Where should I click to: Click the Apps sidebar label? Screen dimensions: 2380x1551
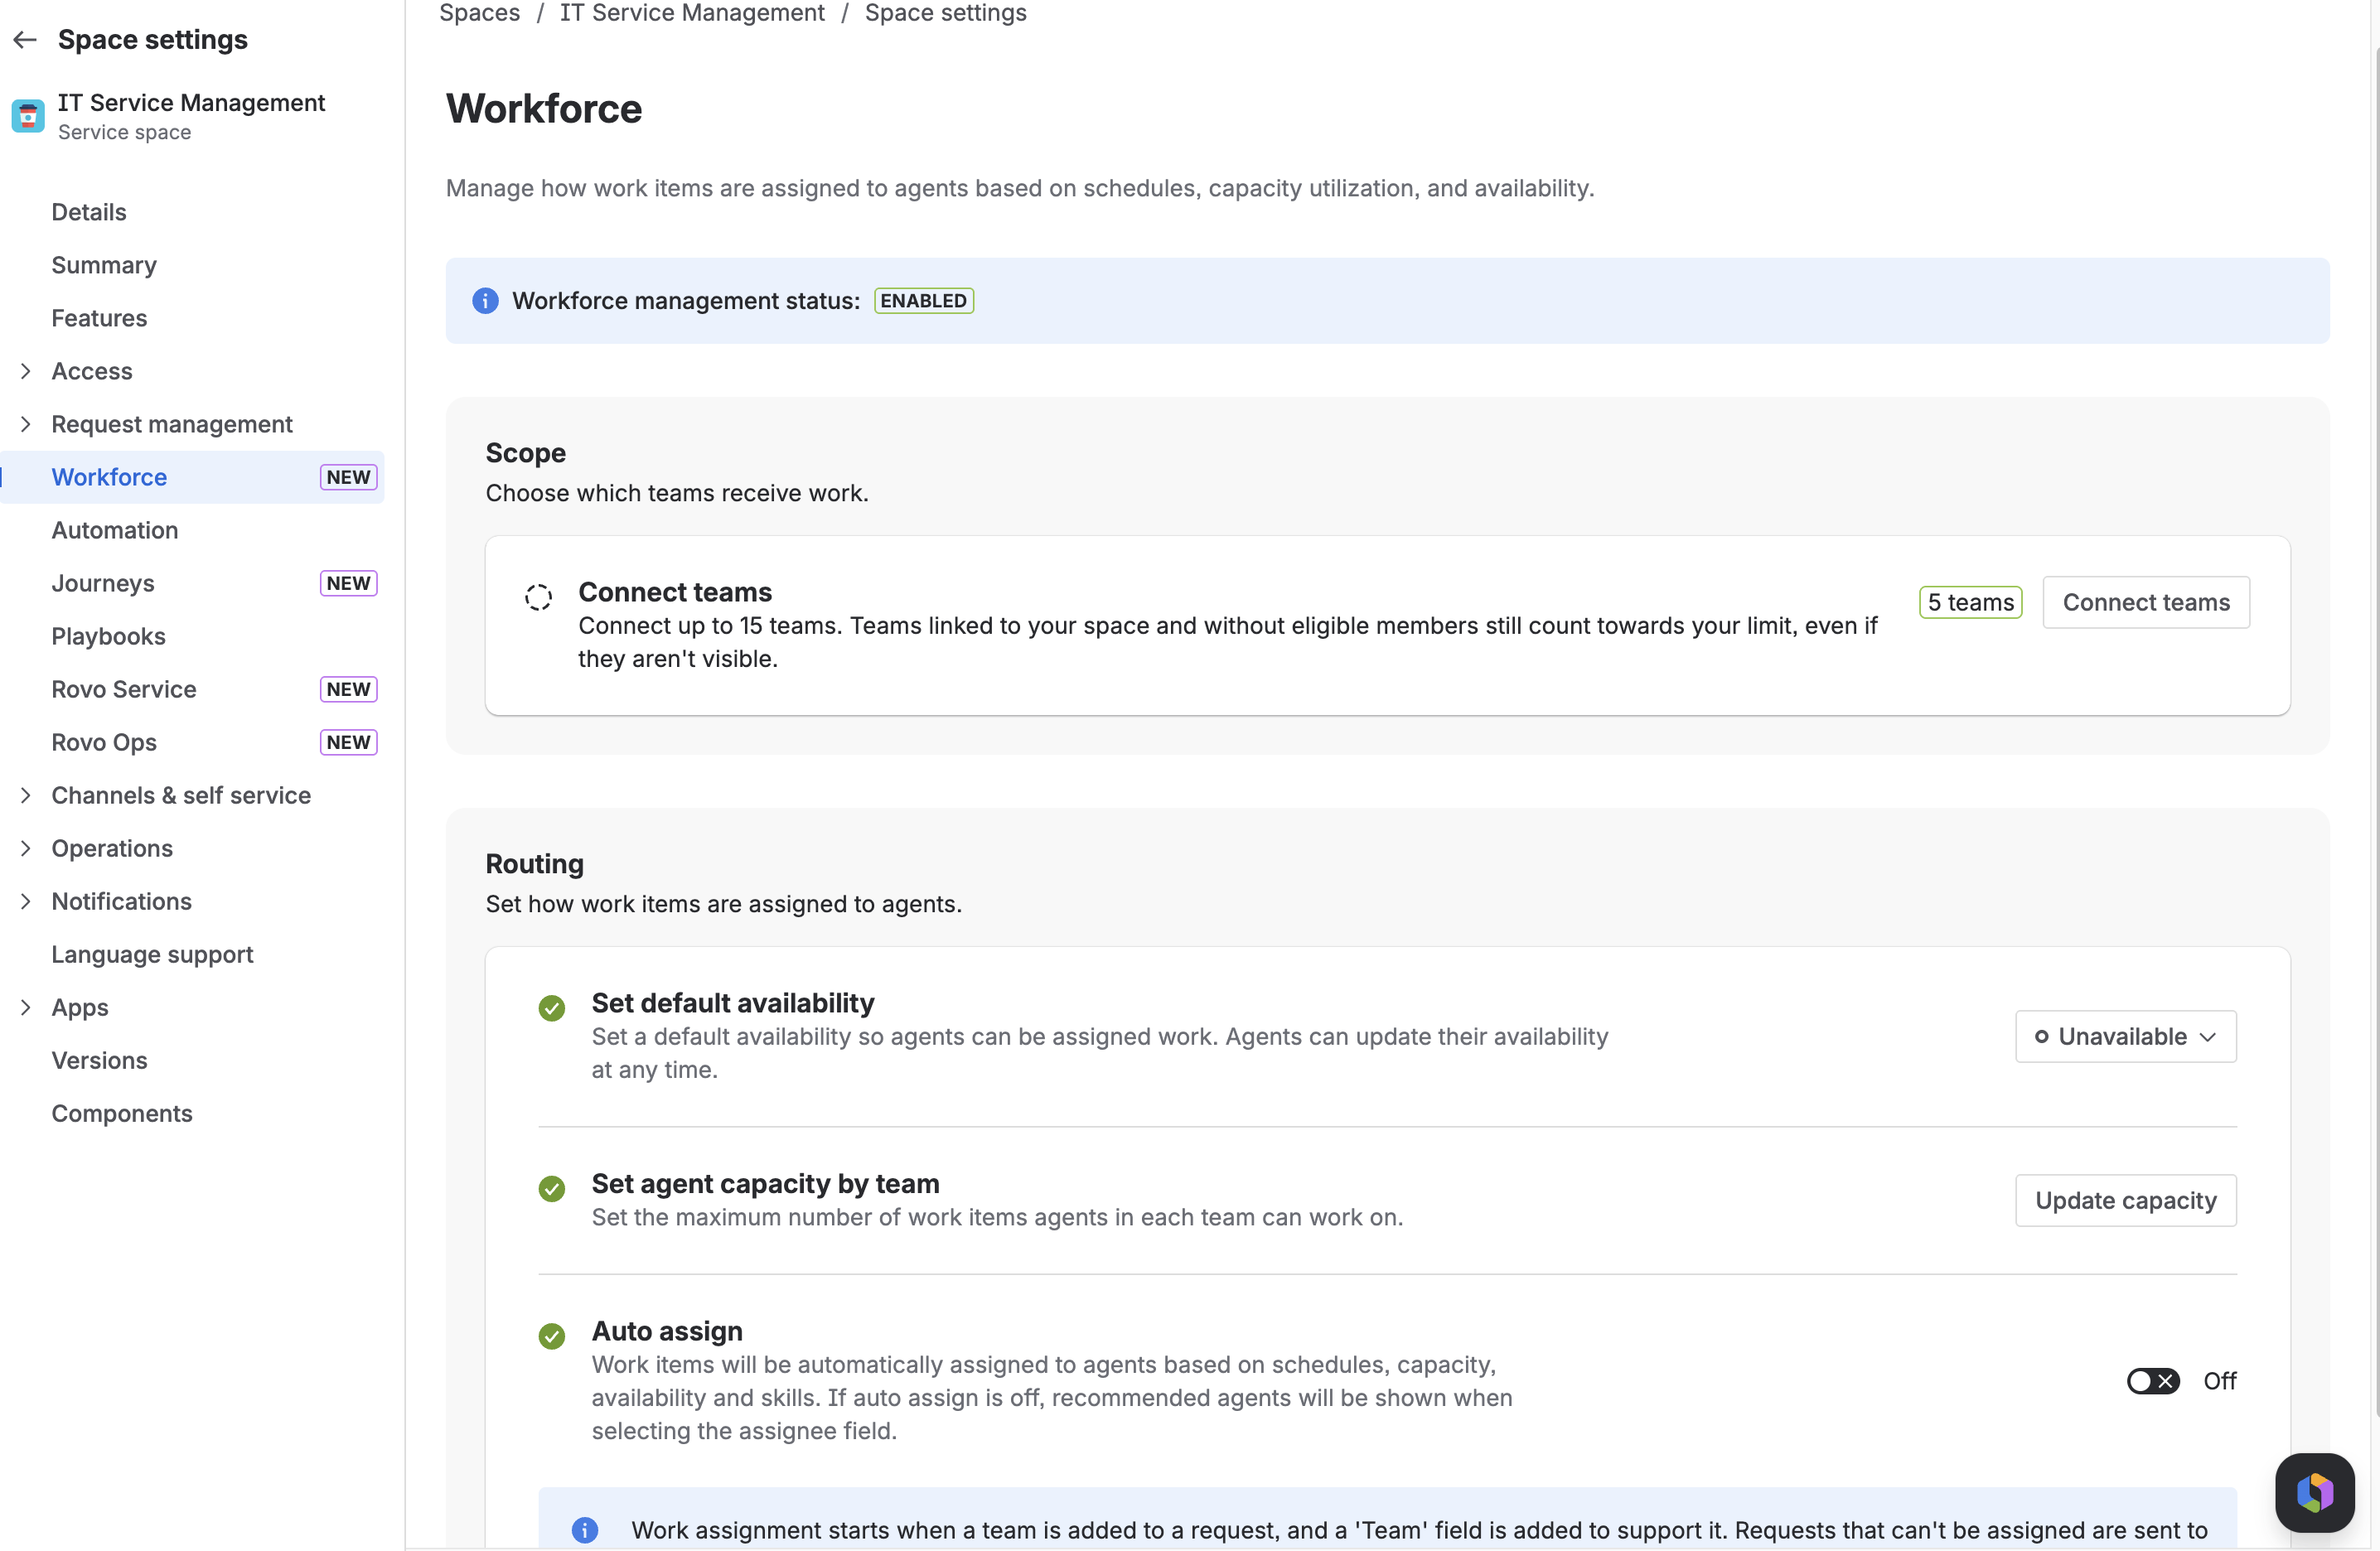pyautogui.click(x=80, y=1007)
